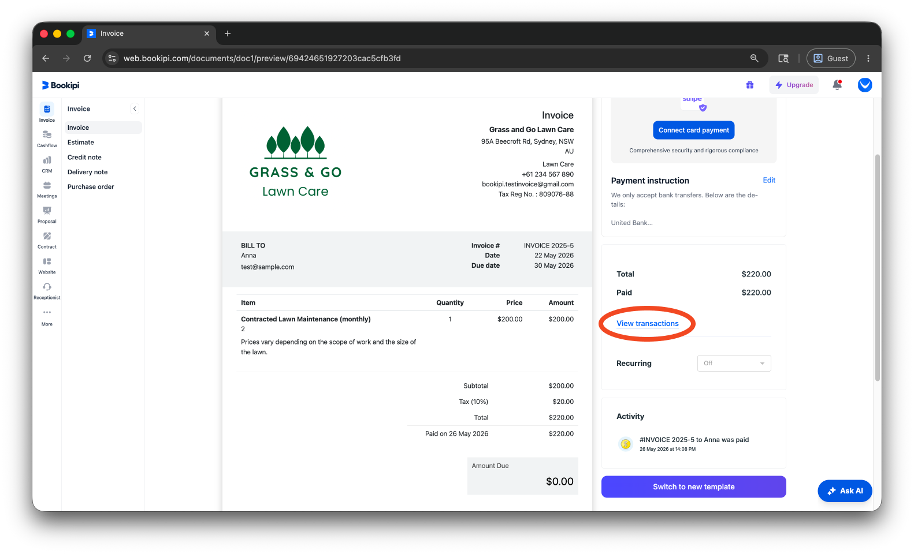Viewport: 914px width, 554px height.
Task: Open the Chrome side panel search icon
Action: (783, 58)
